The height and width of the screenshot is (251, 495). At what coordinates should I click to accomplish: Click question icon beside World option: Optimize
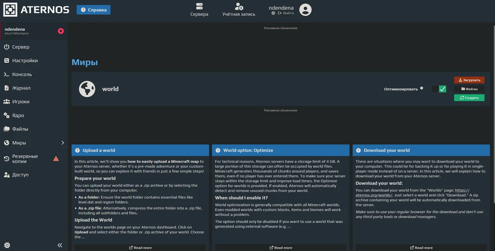218,150
